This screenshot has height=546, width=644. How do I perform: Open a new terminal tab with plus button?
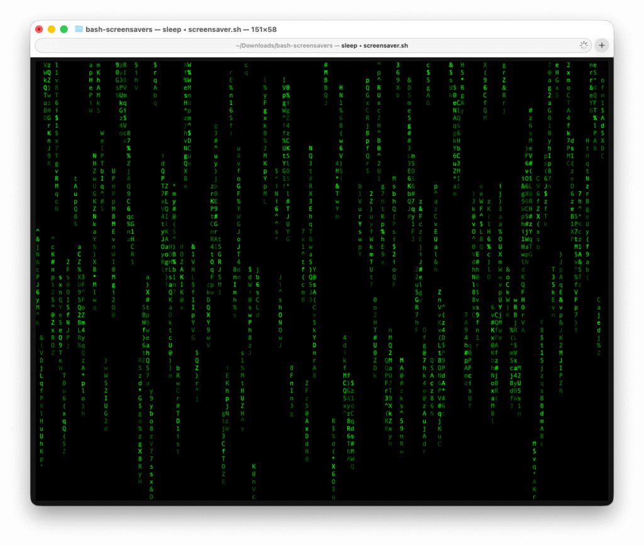click(602, 45)
